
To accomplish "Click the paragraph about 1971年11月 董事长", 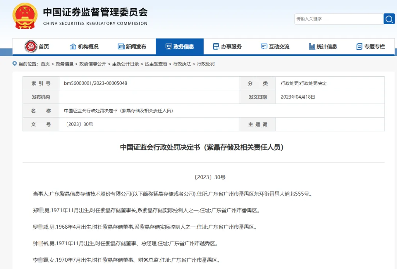I will coord(147,210).
